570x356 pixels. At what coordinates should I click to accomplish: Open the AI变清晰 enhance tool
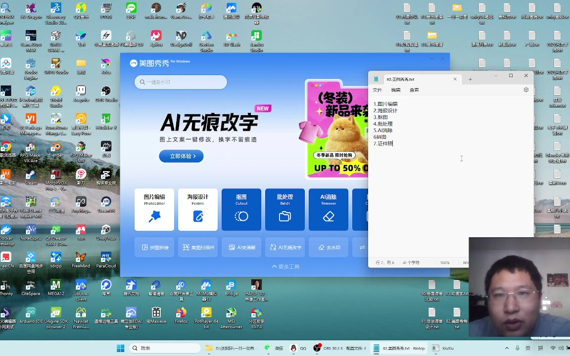[241, 247]
